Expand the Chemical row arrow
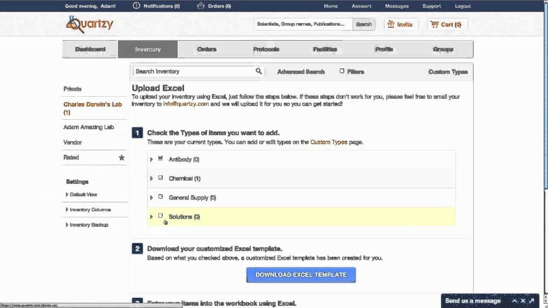548x308 pixels. 151,179
